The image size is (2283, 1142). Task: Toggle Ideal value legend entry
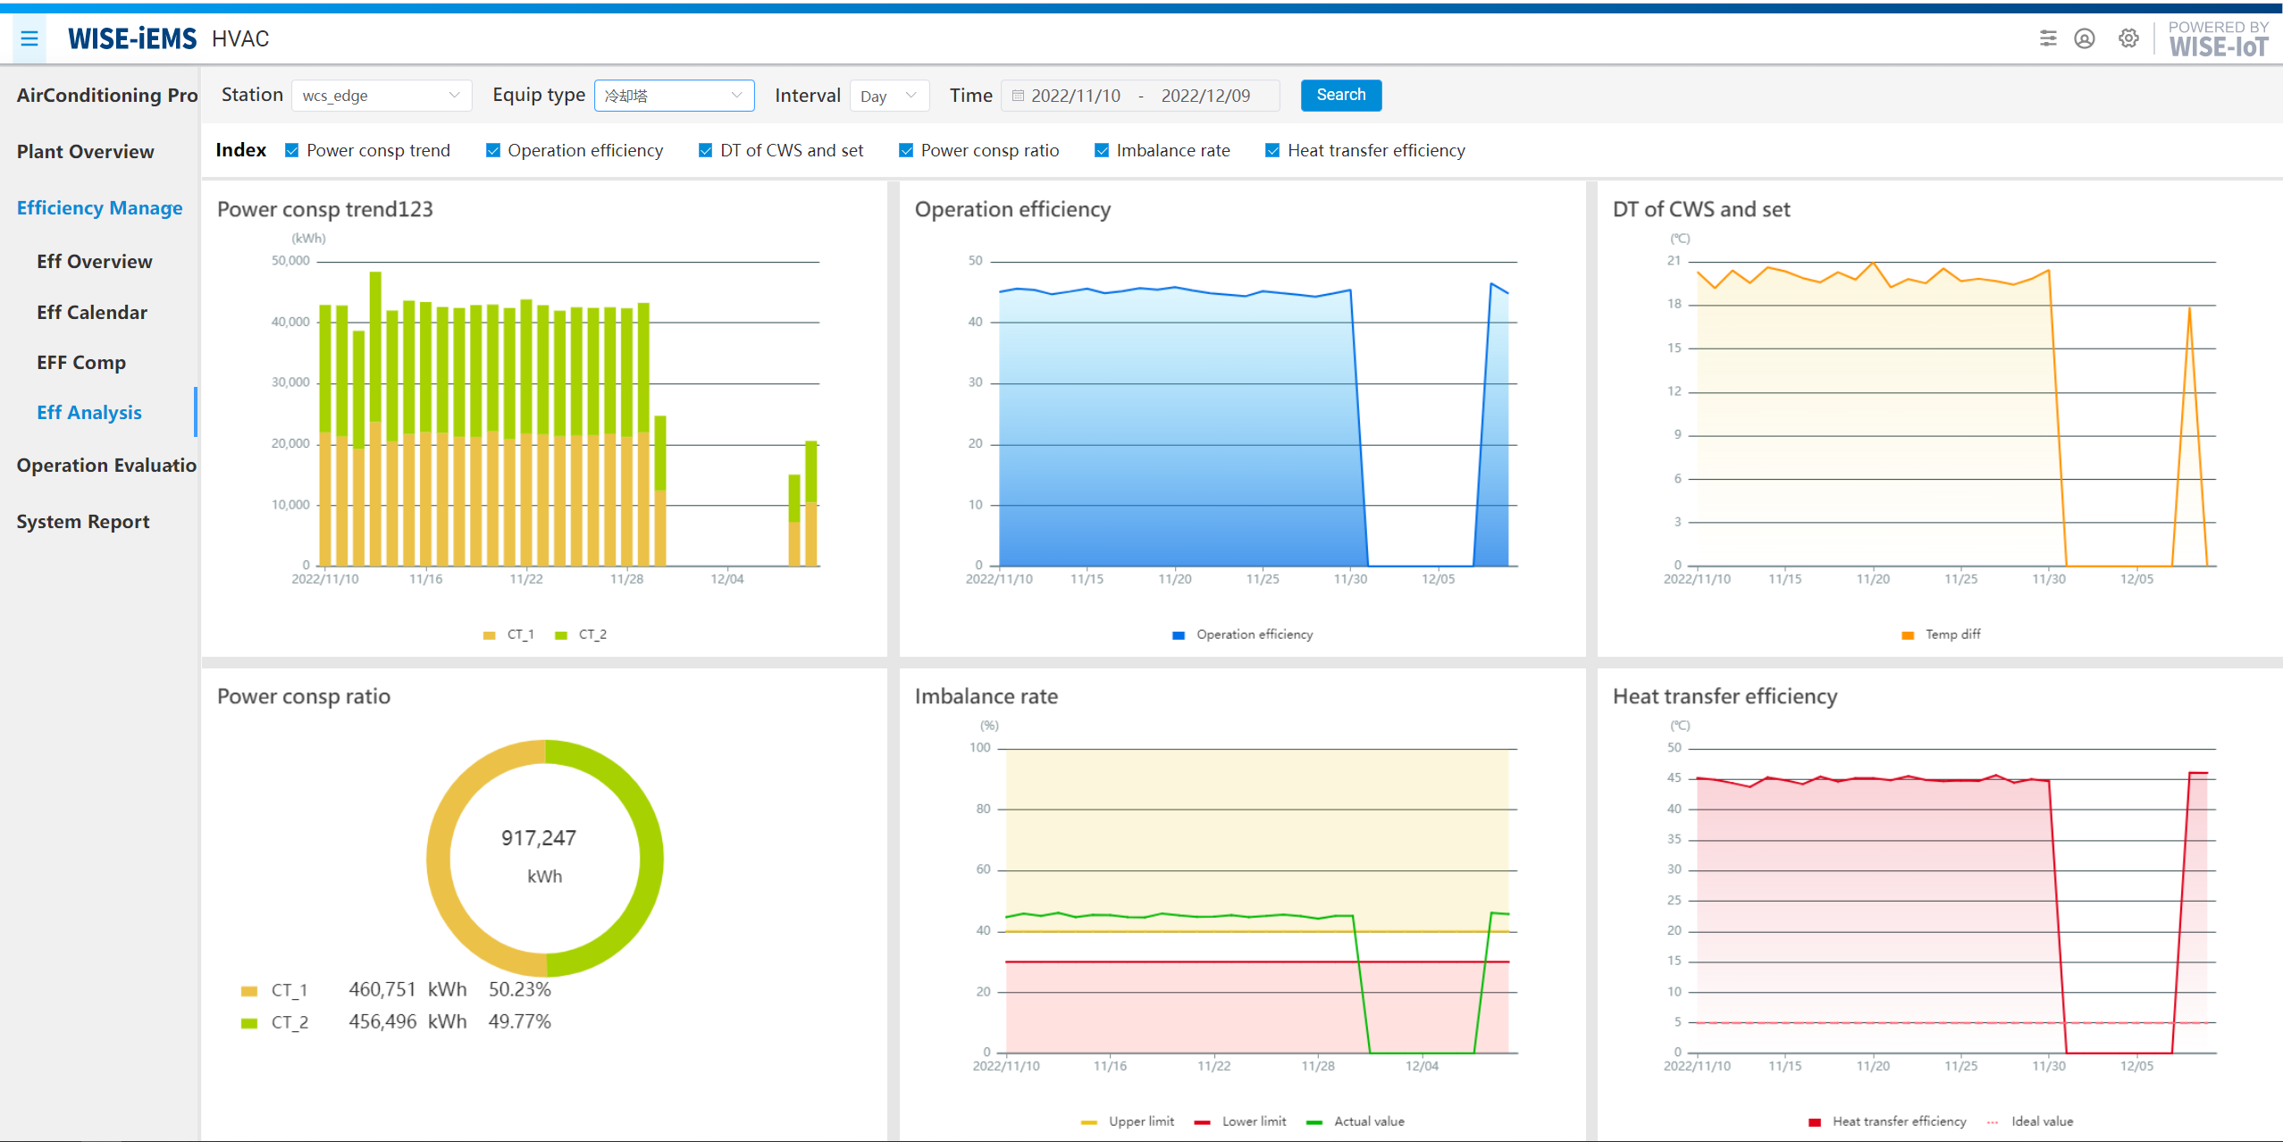click(2030, 1121)
